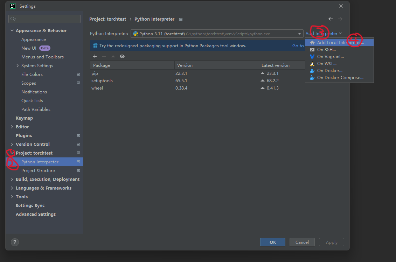
Task: Open Keymap settings
Action: click(24, 118)
